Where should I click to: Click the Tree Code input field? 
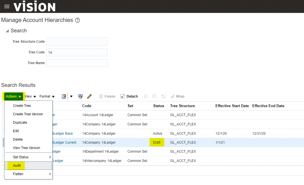pos(77,52)
